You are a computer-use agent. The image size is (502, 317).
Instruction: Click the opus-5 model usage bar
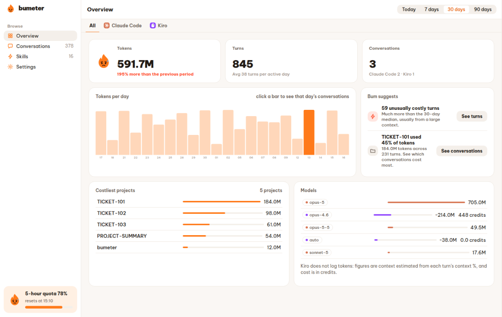426,203
